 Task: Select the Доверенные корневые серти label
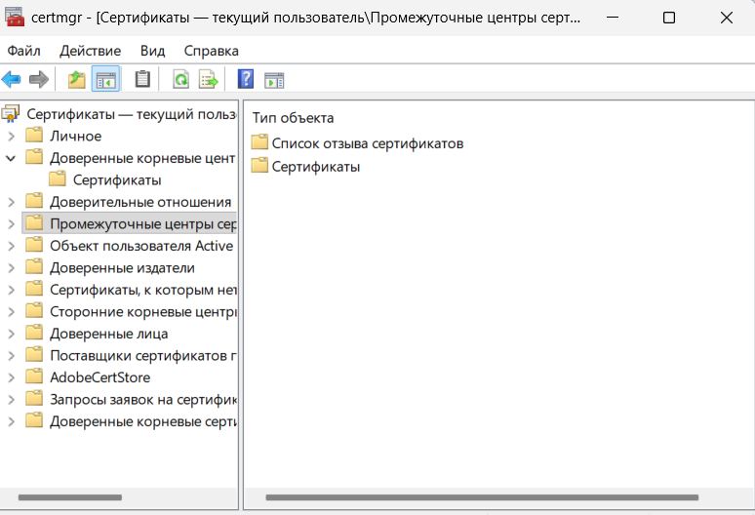143,421
